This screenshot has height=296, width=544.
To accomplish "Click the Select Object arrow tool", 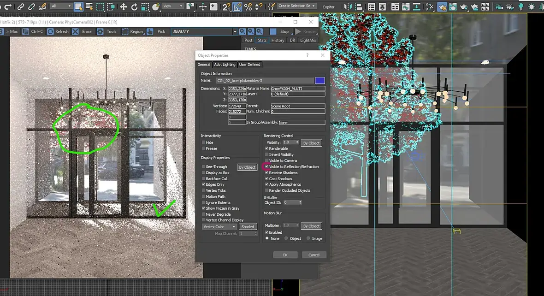I will point(78,7).
